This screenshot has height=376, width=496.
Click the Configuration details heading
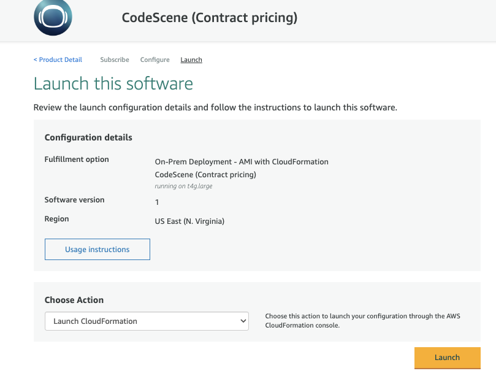point(88,137)
